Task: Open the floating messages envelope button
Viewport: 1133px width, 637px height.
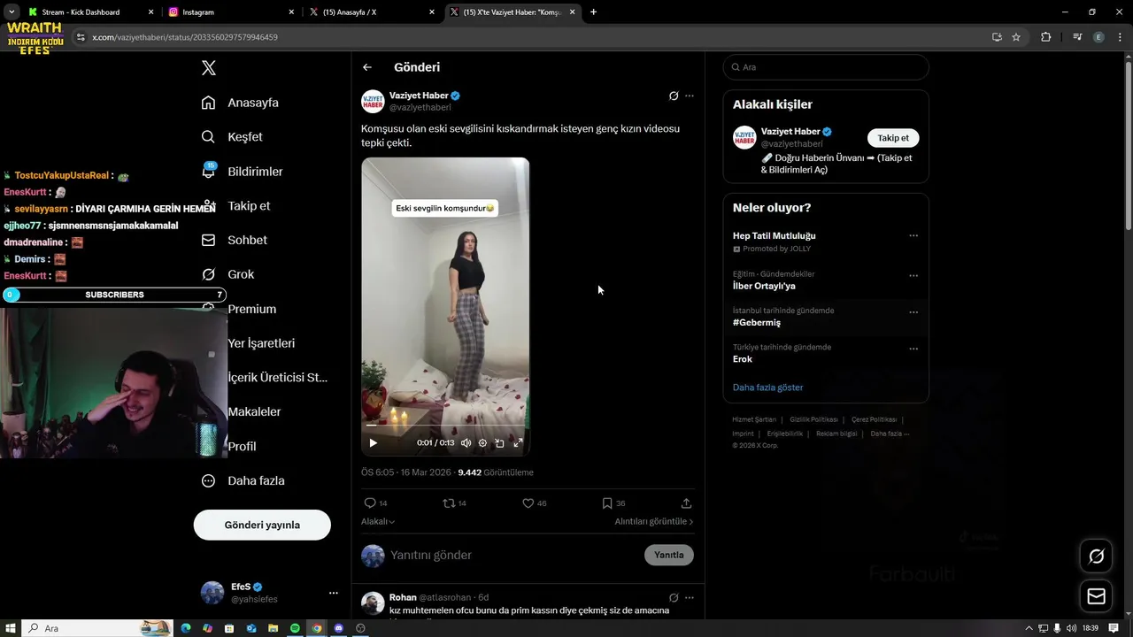Action: click(x=1096, y=596)
